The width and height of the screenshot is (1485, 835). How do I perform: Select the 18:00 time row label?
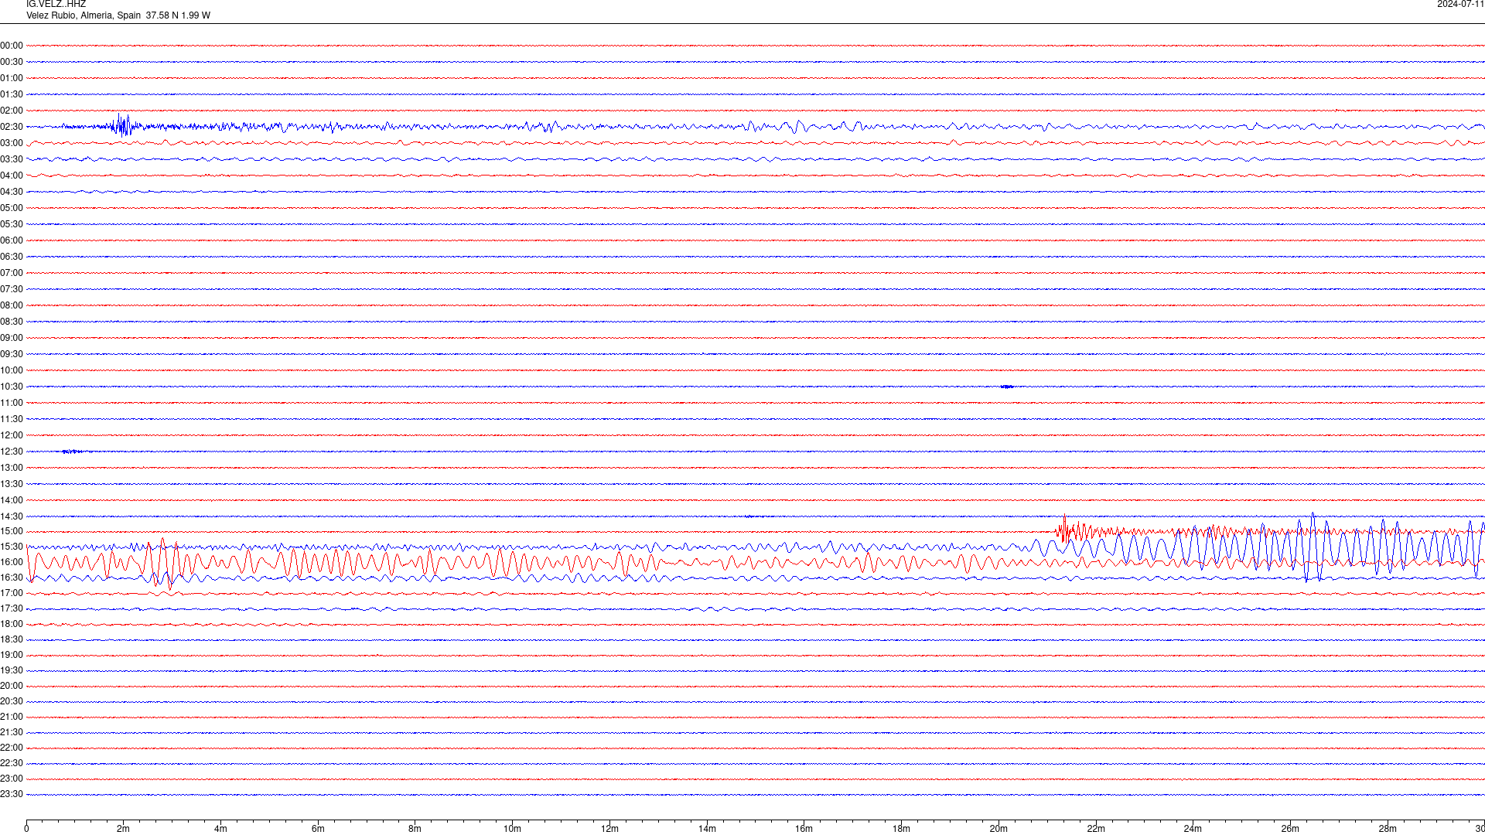click(x=12, y=624)
